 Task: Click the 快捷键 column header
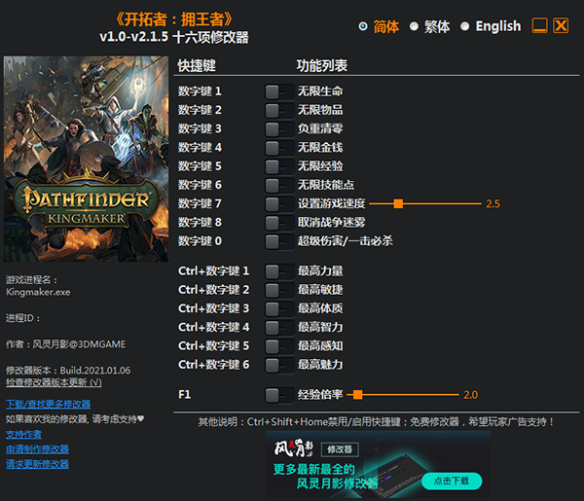(x=197, y=66)
